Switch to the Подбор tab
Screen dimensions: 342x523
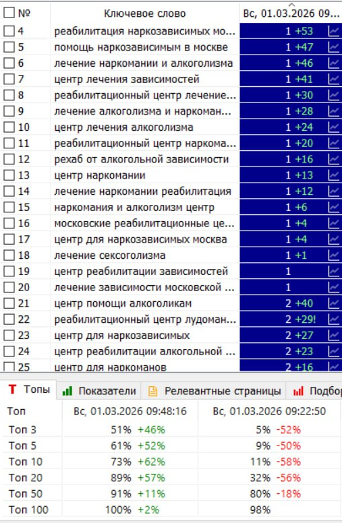[315, 391]
